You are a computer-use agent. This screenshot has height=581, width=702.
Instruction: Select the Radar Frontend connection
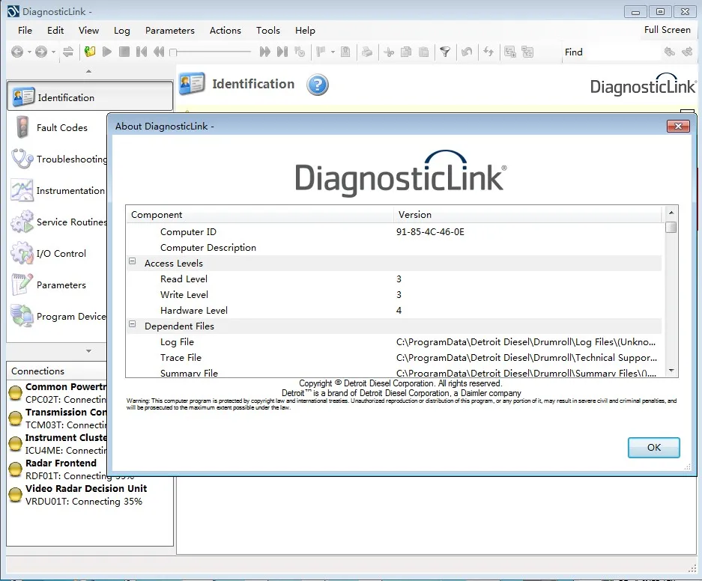pos(57,469)
